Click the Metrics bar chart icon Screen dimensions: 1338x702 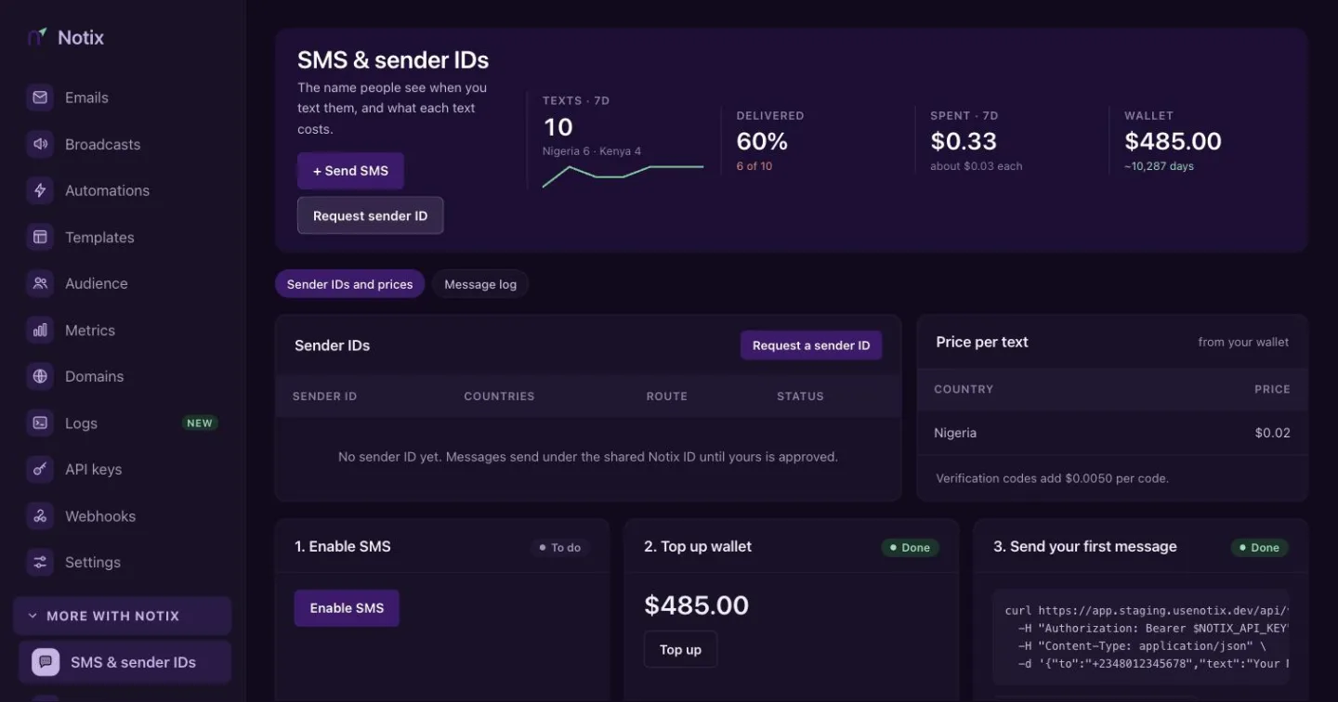coord(40,330)
